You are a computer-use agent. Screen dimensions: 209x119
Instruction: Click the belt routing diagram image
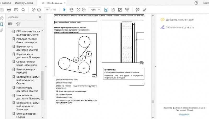pyautogui.click(x=75, y=55)
